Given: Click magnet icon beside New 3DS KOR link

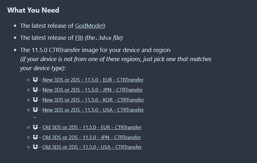Looking at the screenshot, I should (35, 100).
